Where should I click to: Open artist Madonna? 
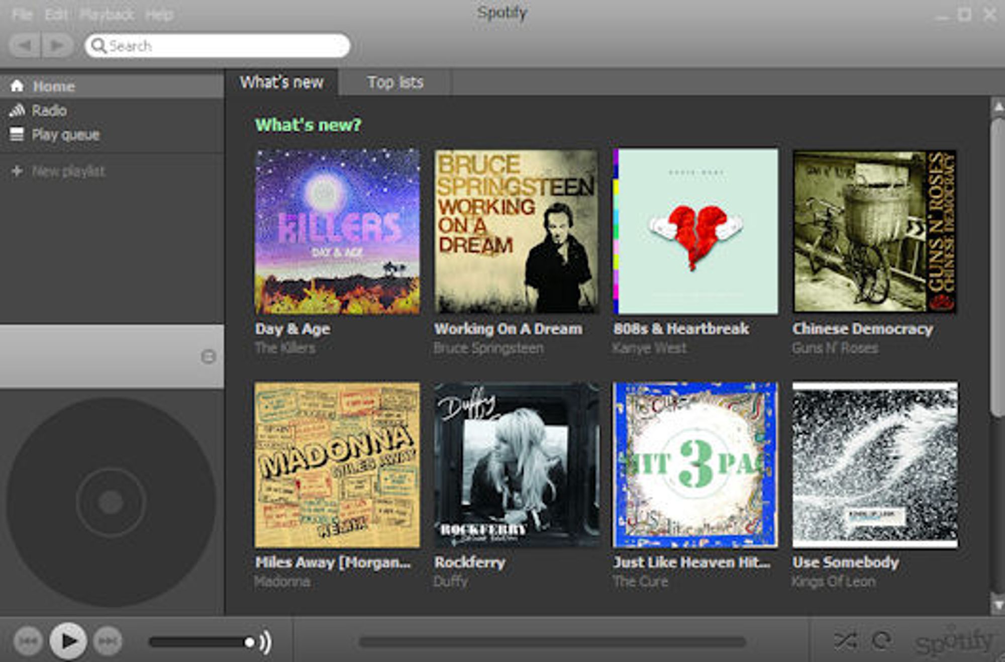pyautogui.click(x=282, y=582)
